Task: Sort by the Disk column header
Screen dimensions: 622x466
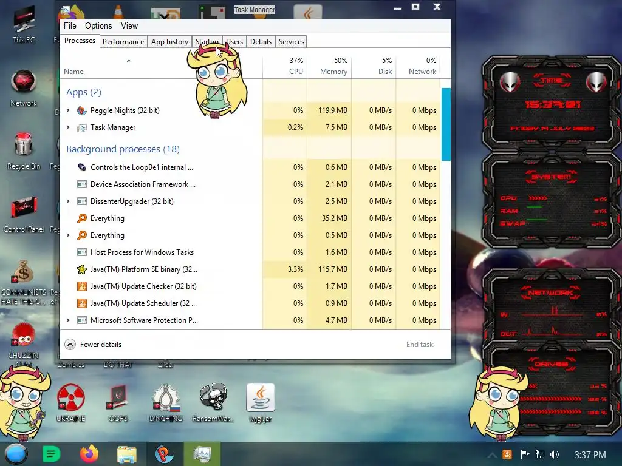Action: pyautogui.click(x=374, y=66)
